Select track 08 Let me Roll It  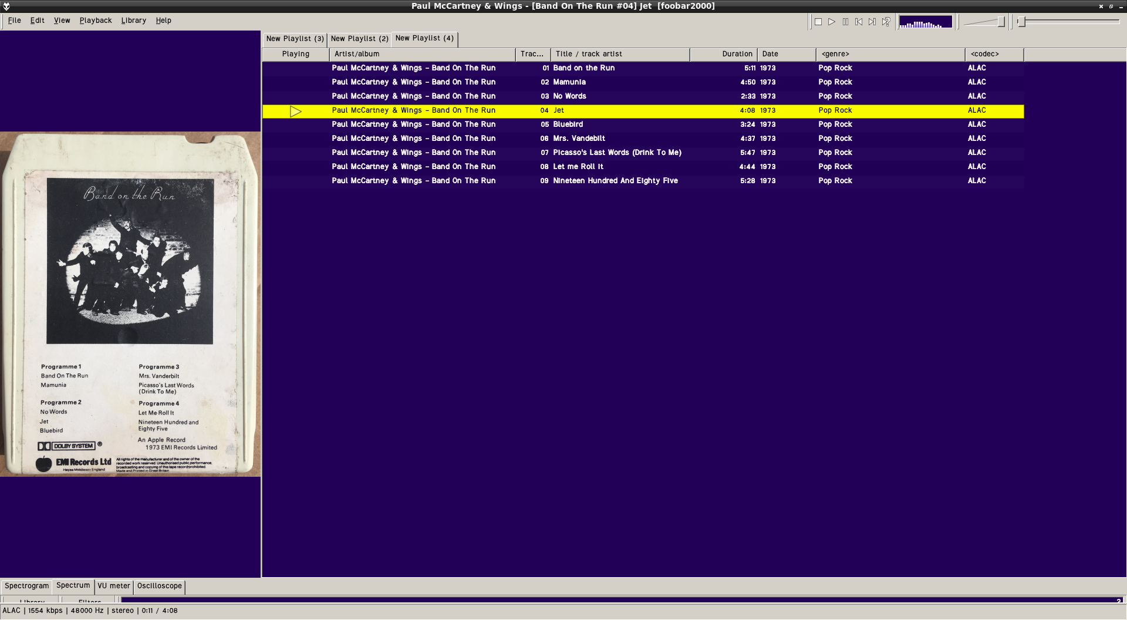click(x=643, y=167)
